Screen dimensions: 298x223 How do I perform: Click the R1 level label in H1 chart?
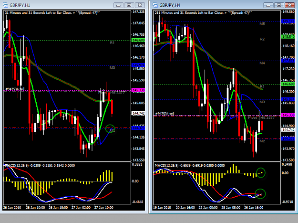112,43
